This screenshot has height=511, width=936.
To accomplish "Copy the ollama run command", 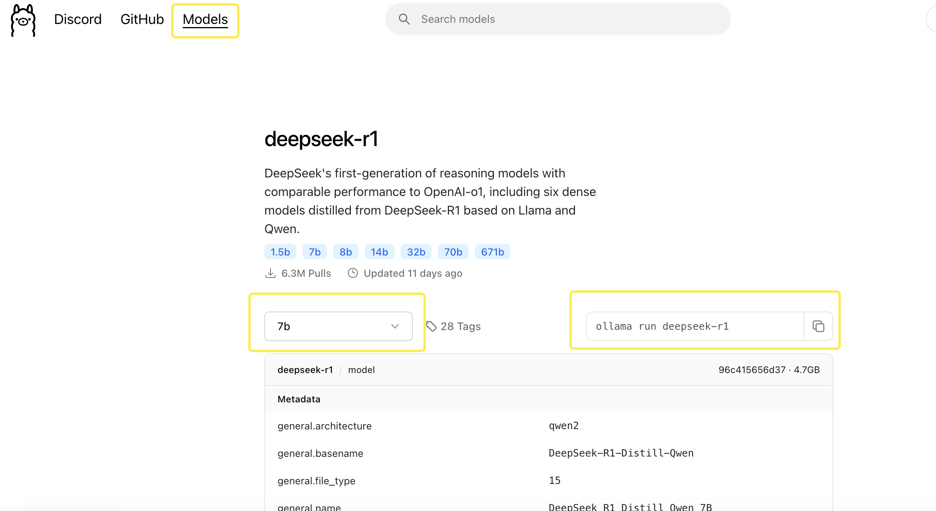I will [x=818, y=326].
